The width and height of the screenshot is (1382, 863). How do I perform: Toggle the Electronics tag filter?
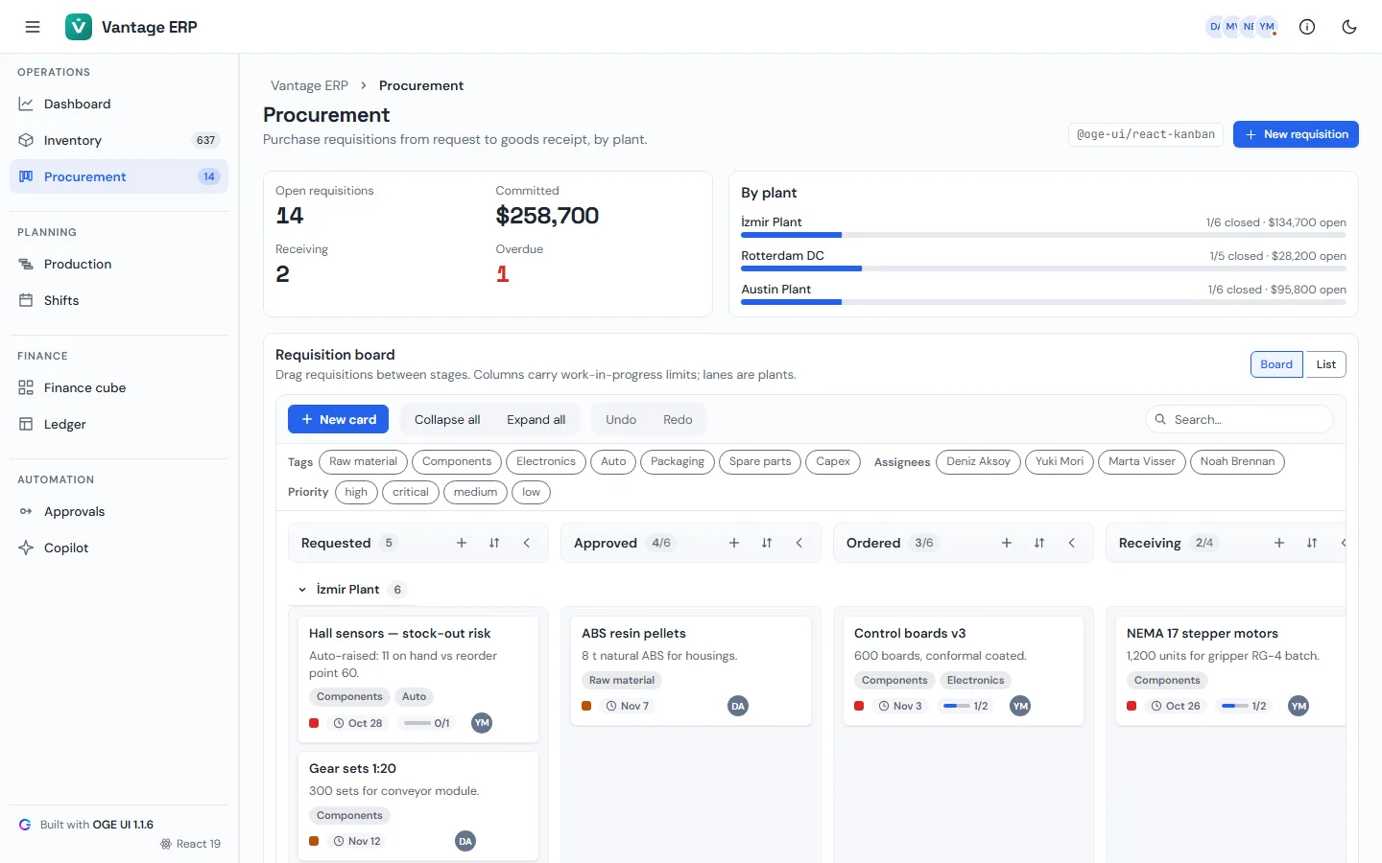point(546,461)
